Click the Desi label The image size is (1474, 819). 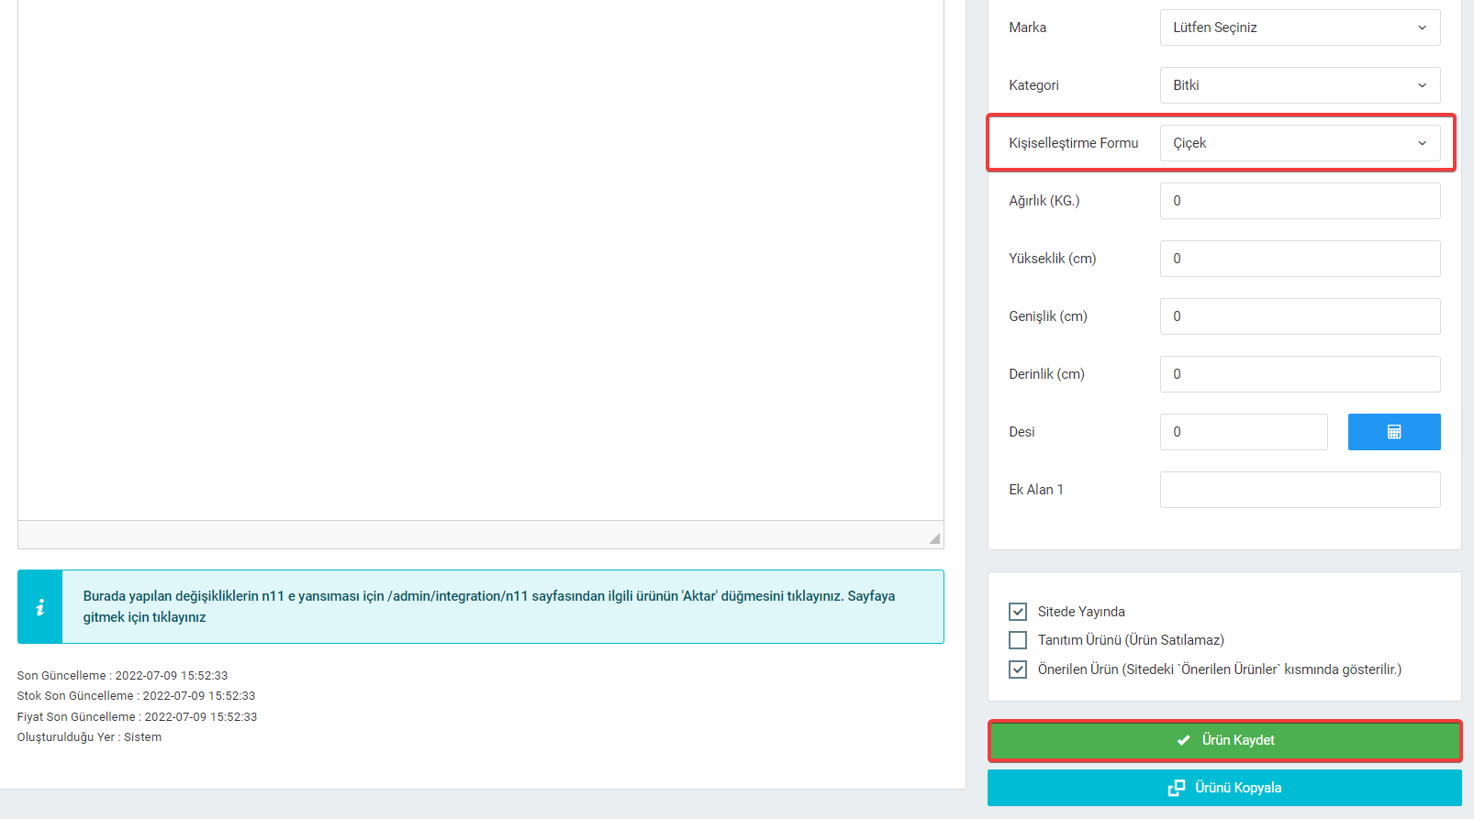tap(1022, 432)
